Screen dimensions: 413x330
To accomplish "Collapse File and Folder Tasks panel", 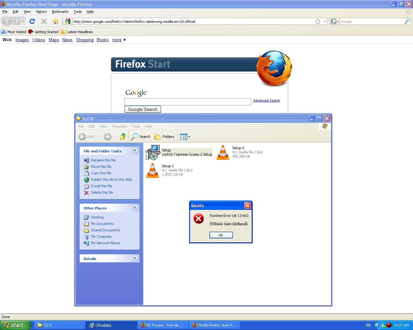I will click(x=135, y=150).
